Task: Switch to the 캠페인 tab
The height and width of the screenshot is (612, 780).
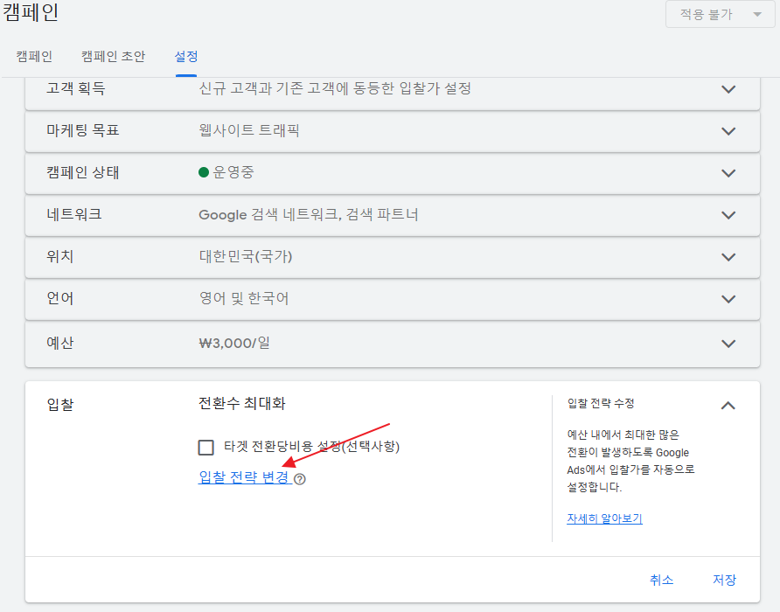Action: [34, 56]
